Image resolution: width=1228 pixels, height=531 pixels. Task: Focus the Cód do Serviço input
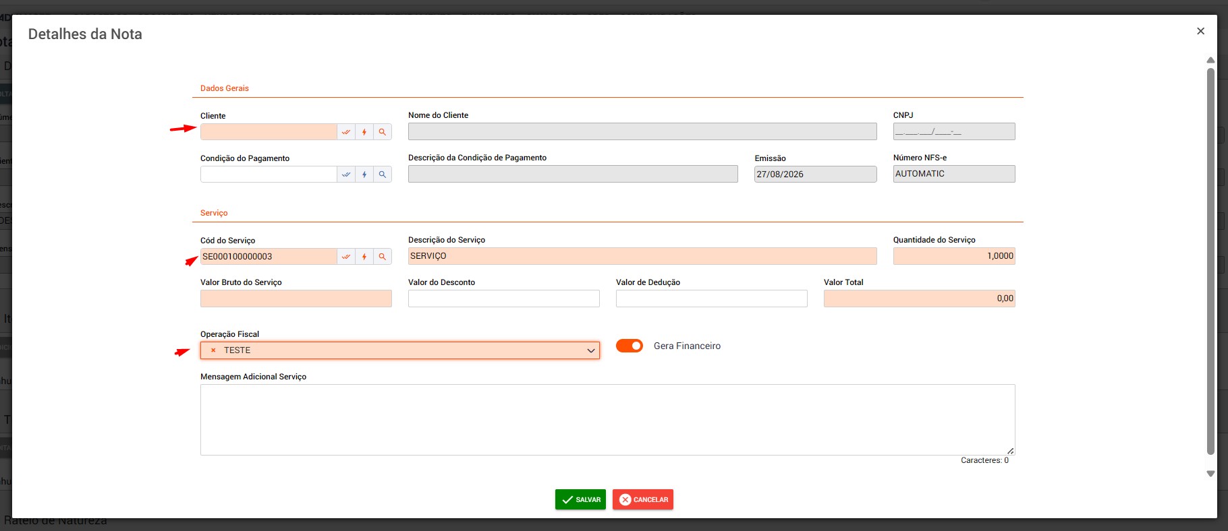tap(269, 257)
